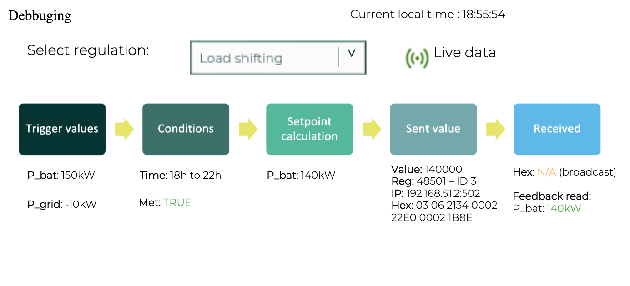This screenshot has height=286, width=630.
Task: Select the Received stage block
Action: 557,129
